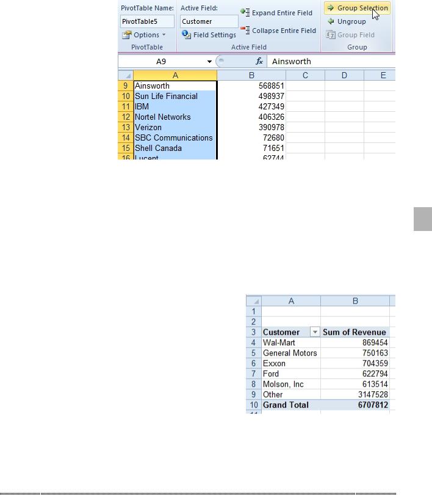Screen dimensions: 432x495
Task: Click the Ungroup arrow icon
Action: click(x=331, y=21)
